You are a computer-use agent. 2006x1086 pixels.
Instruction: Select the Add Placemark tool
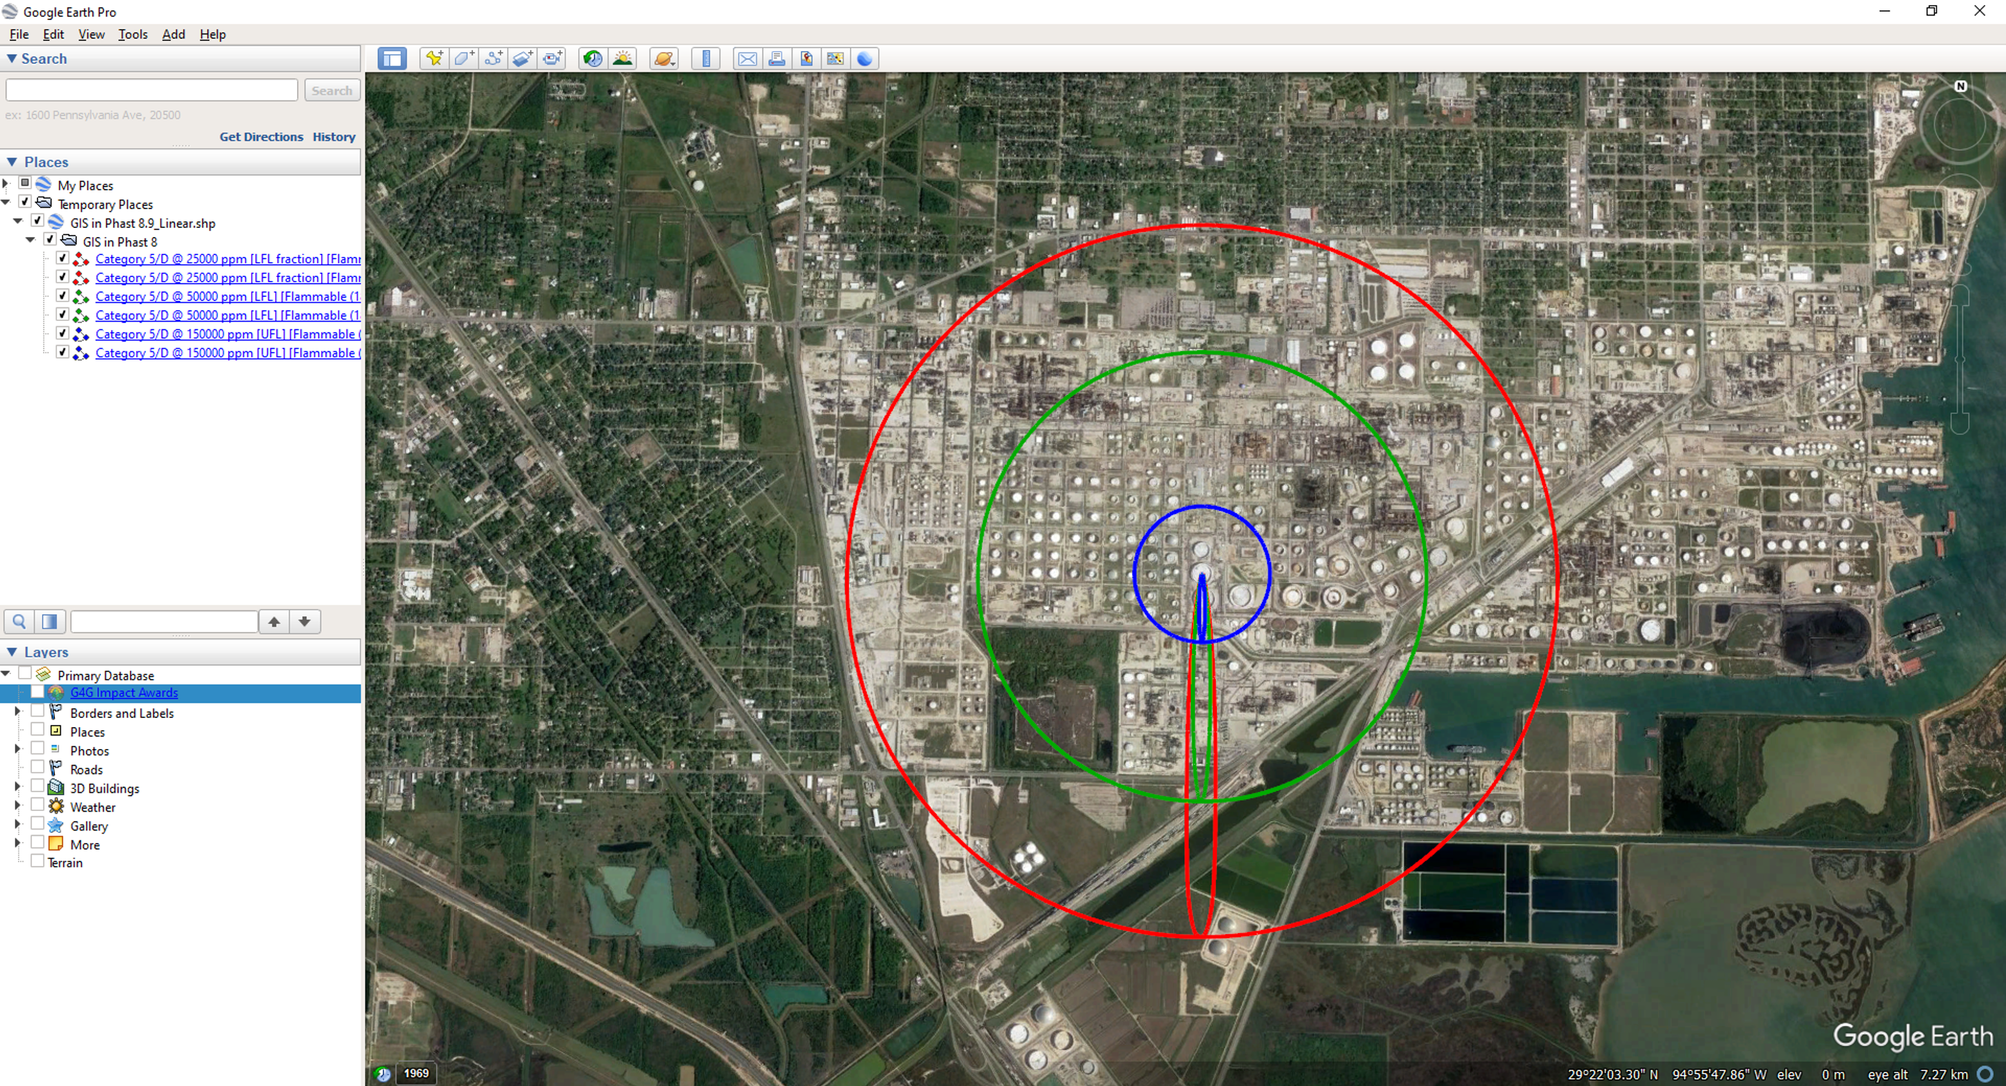[435, 58]
